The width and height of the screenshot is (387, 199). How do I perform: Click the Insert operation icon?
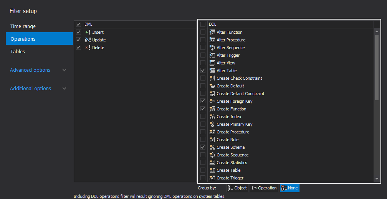pyautogui.click(x=88, y=32)
